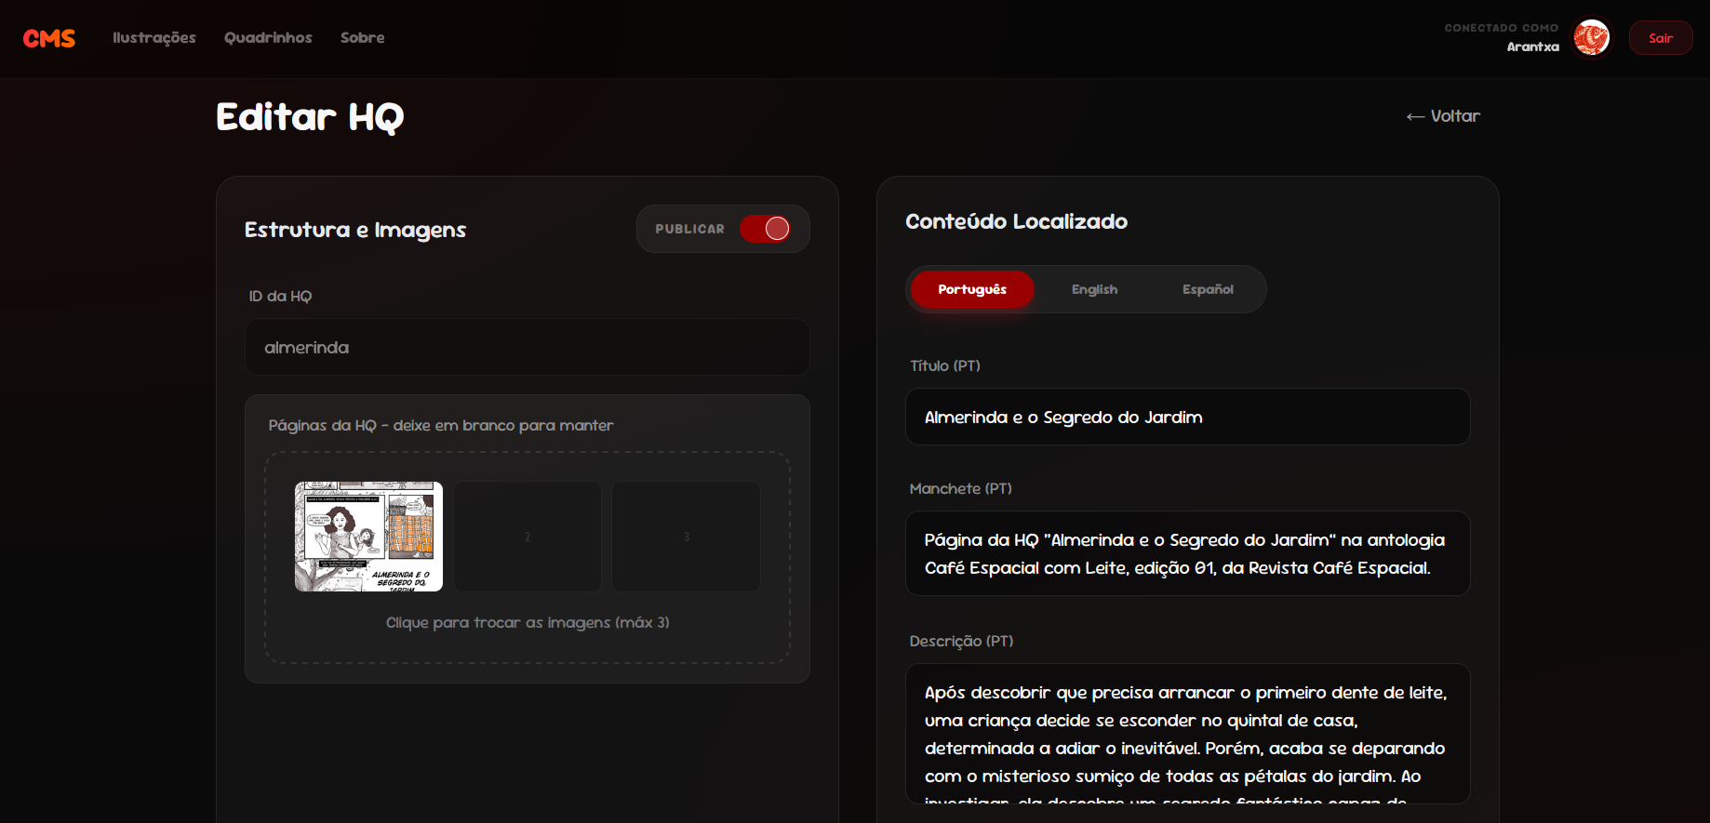Click the 'Conteúdo Localizado' heading
The height and width of the screenshot is (823, 1710).
click(1016, 221)
